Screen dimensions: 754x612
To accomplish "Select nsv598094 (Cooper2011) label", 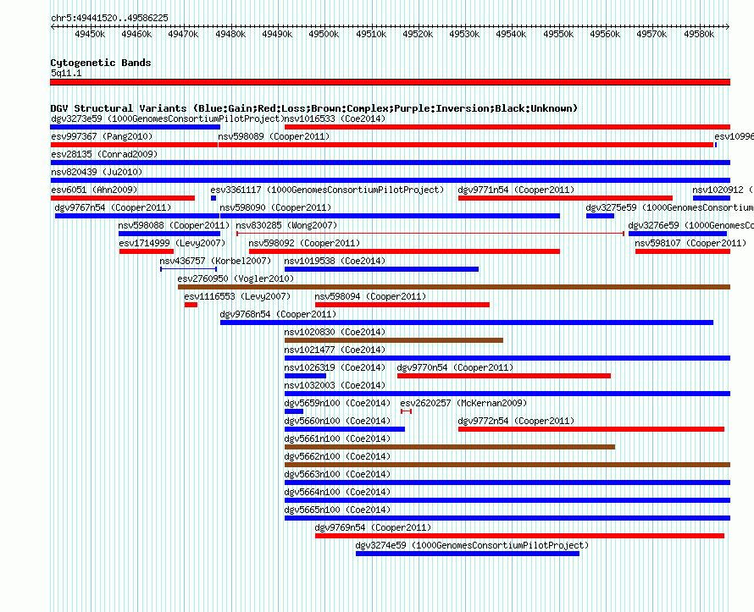I will [370, 296].
